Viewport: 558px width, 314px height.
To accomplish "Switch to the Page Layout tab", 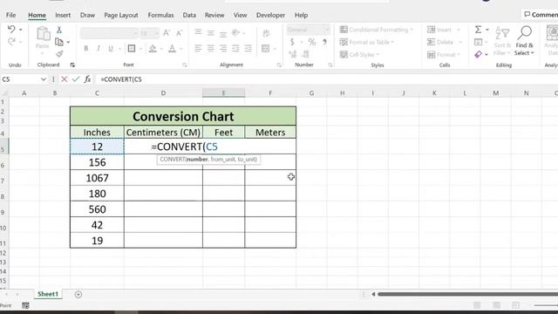I will [121, 15].
